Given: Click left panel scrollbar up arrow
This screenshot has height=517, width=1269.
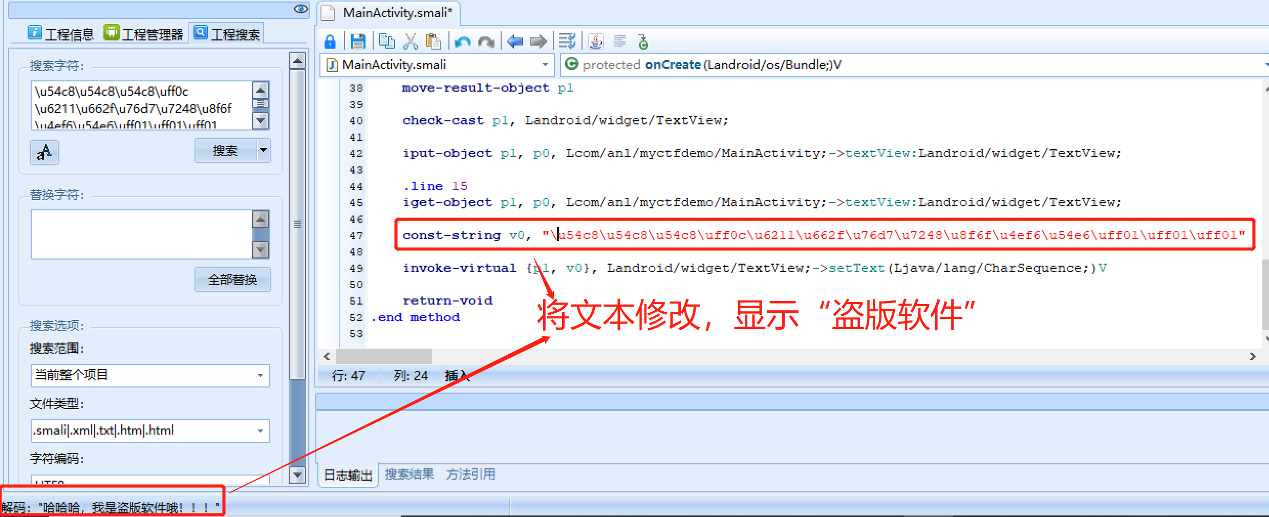Looking at the screenshot, I should pyautogui.click(x=297, y=61).
